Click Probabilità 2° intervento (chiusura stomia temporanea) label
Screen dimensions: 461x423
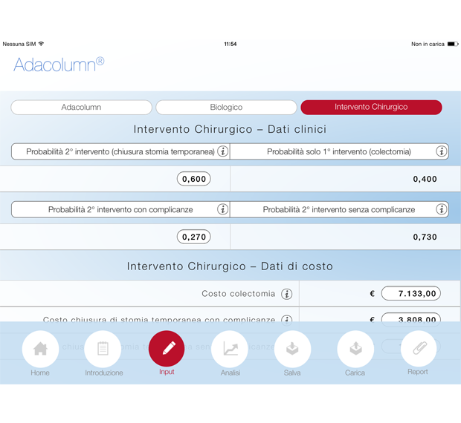point(120,151)
